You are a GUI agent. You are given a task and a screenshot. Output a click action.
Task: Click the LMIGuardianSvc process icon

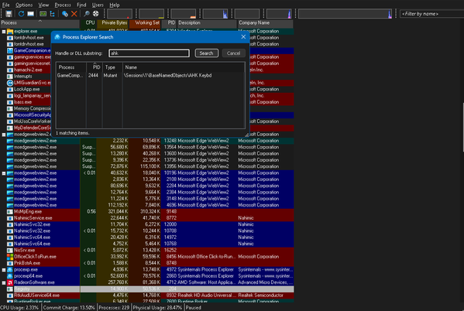pyautogui.click(x=10, y=83)
